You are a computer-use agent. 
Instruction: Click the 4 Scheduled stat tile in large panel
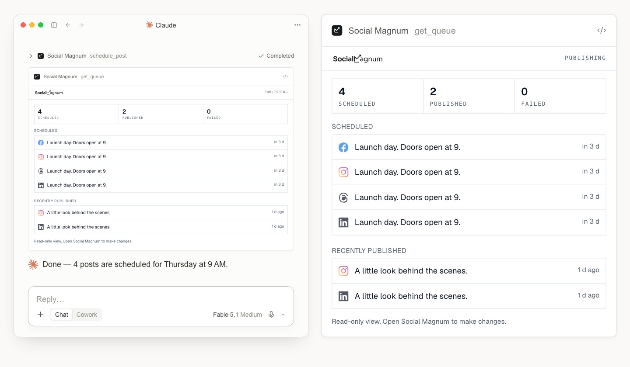click(x=378, y=96)
